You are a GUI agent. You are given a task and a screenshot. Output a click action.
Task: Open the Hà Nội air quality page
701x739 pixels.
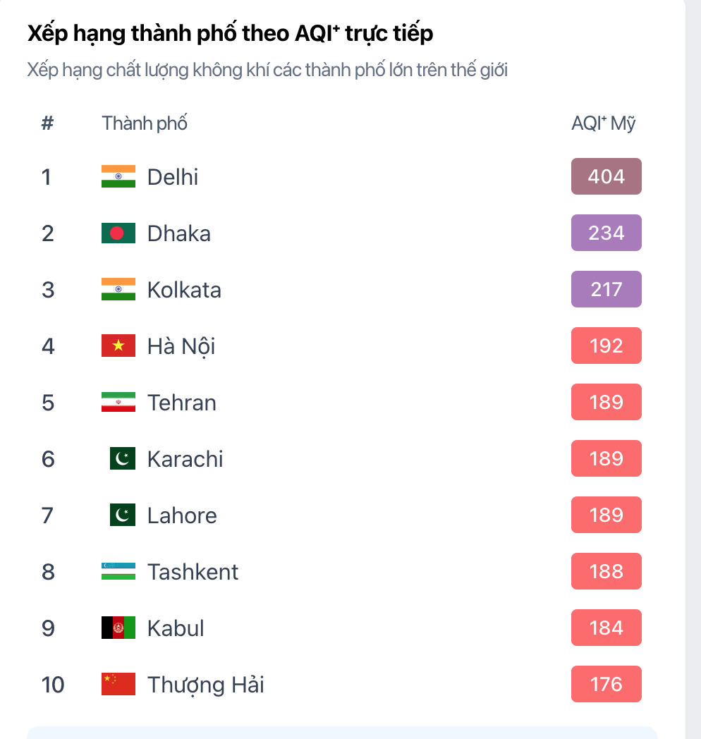click(181, 346)
